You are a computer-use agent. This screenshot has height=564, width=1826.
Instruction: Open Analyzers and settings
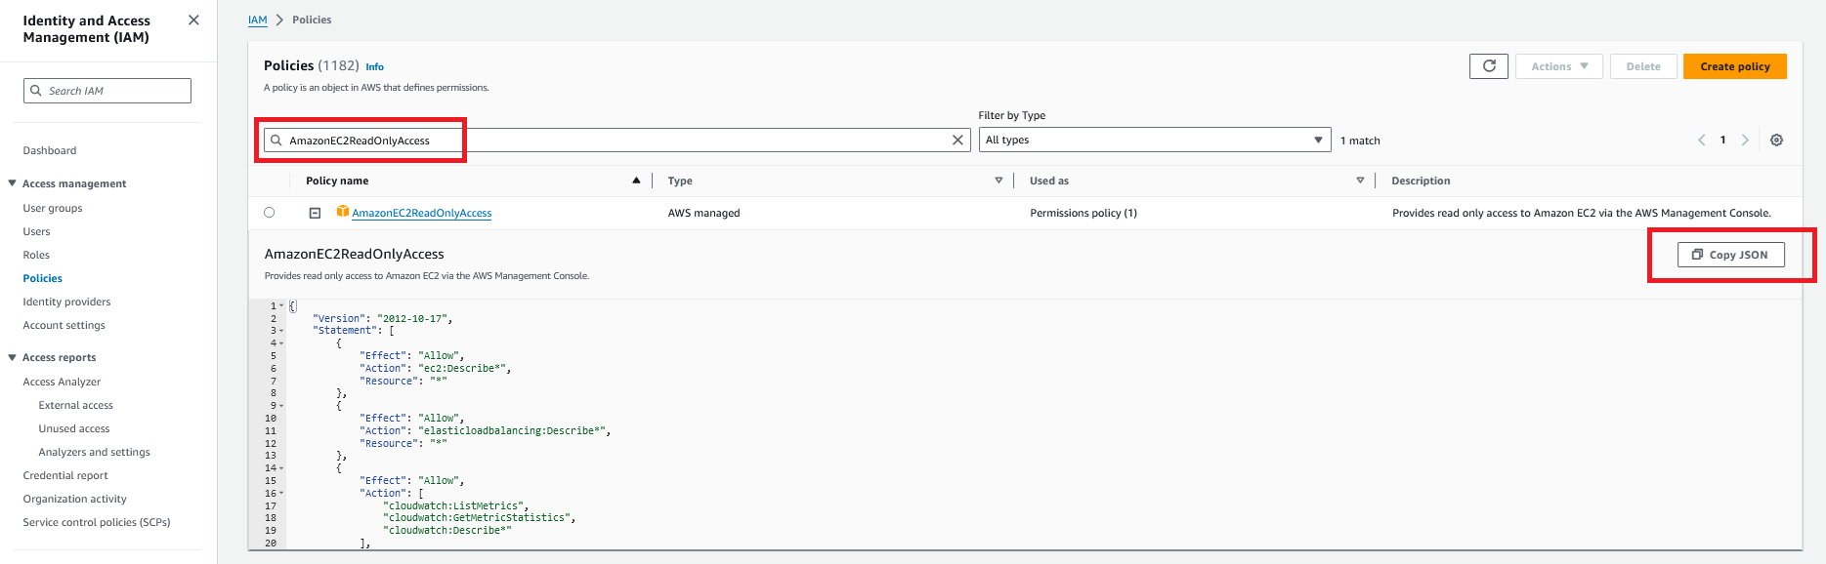94,452
